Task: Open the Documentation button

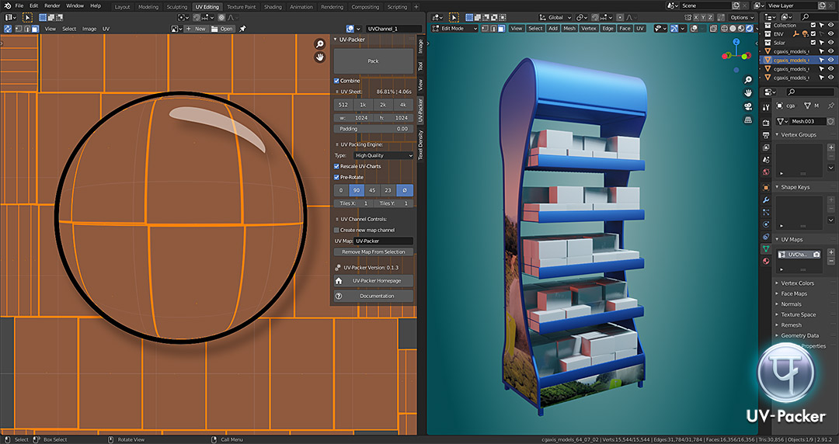Action: pyautogui.click(x=374, y=296)
